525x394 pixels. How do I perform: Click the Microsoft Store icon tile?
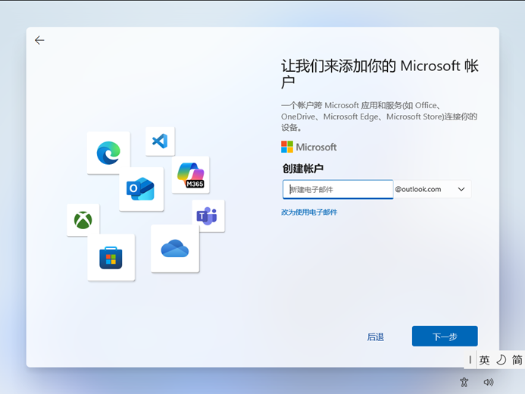tap(111, 257)
